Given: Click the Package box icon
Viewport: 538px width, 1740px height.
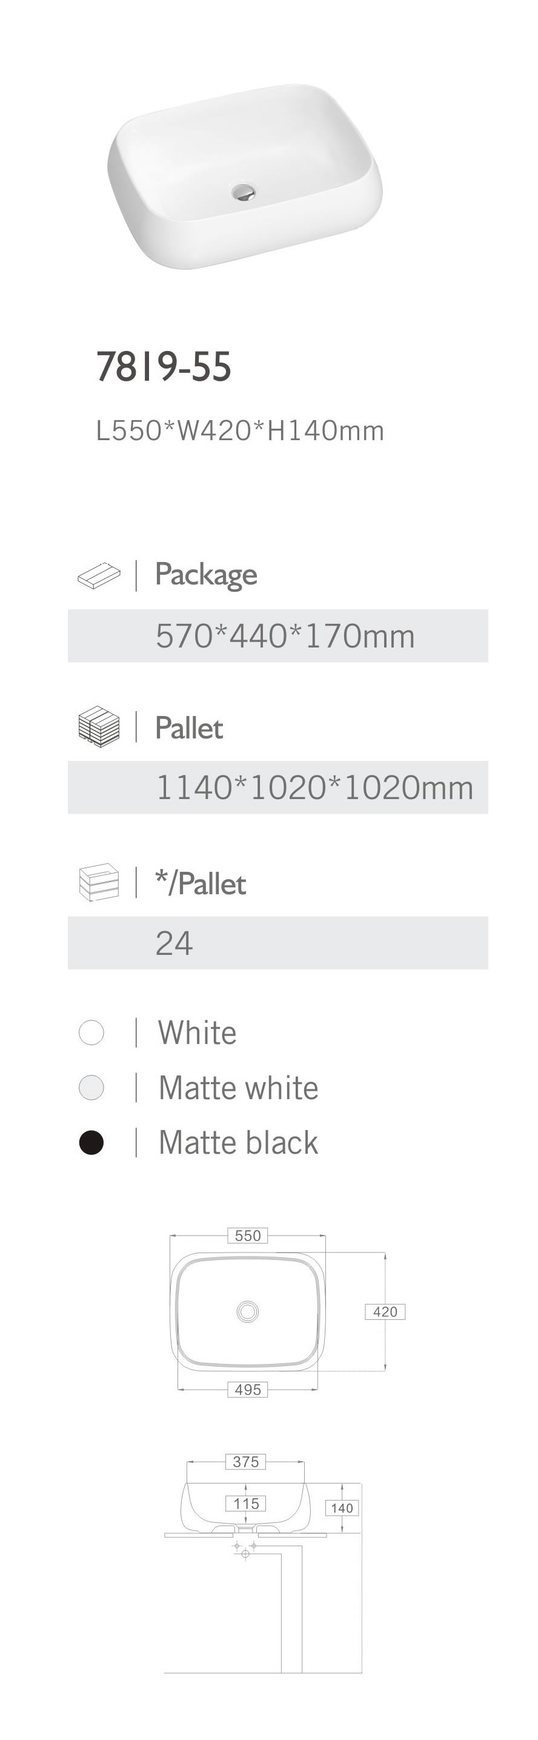Looking at the screenshot, I should tap(99, 575).
